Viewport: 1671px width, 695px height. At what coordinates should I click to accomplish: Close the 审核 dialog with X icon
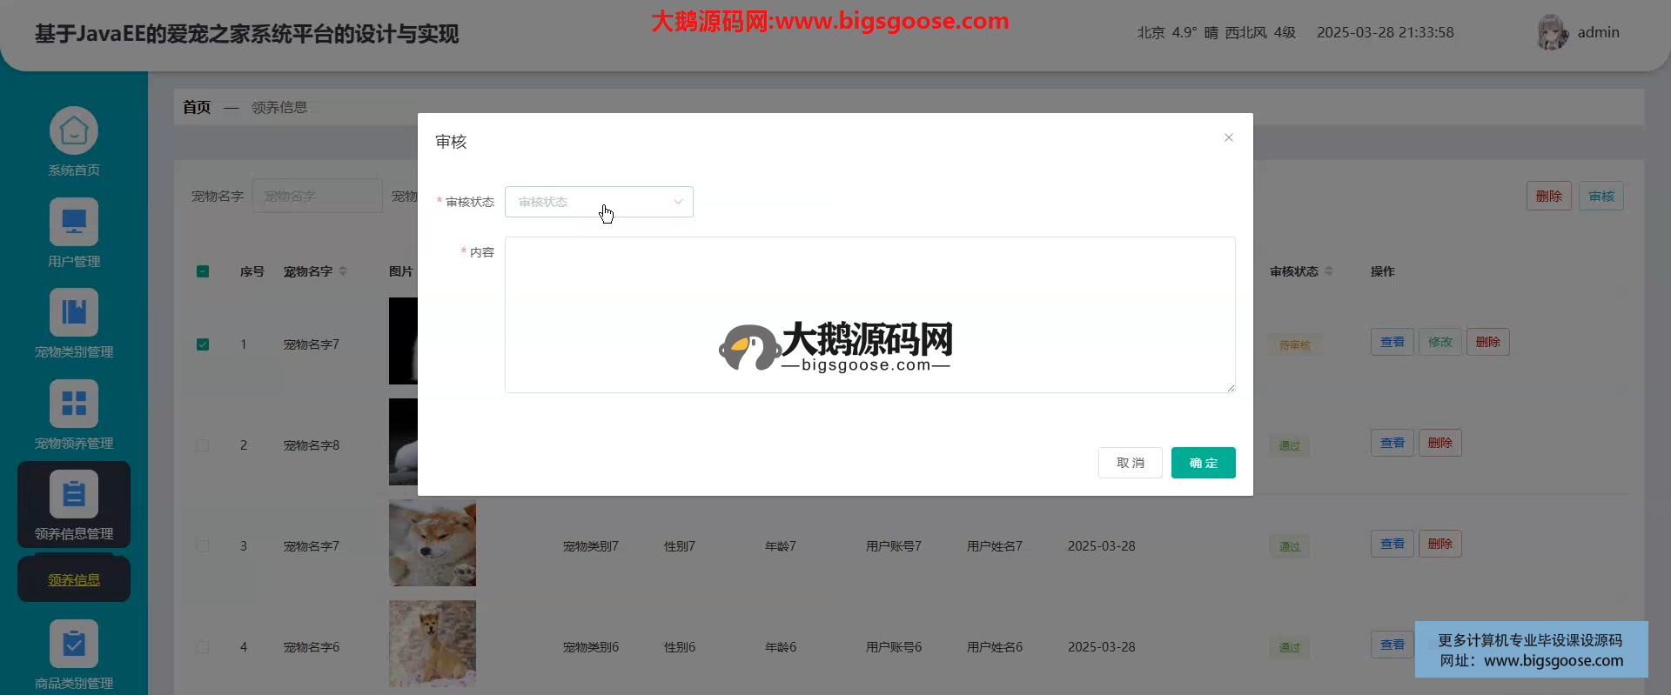1228,137
